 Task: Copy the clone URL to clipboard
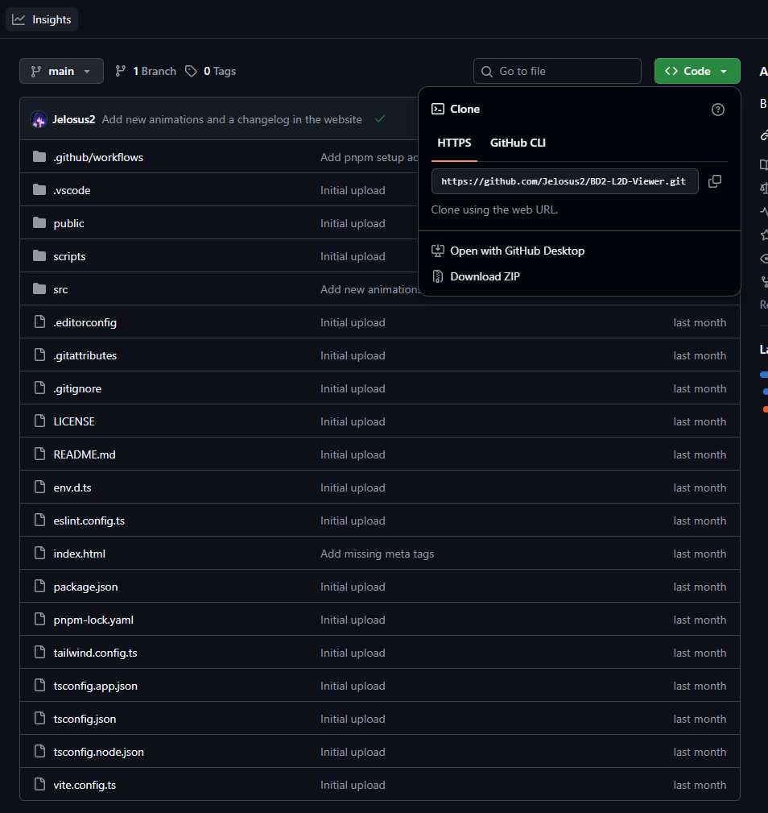point(715,181)
